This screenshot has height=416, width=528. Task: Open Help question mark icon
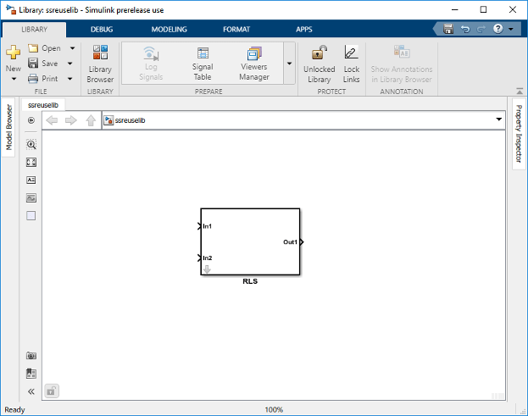[x=497, y=29]
